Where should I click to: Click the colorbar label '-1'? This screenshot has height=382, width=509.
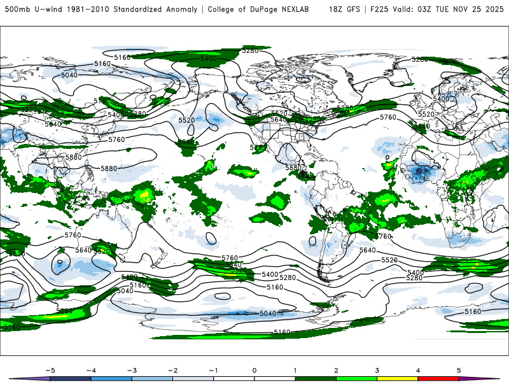pyautogui.click(x=213, y=371)
